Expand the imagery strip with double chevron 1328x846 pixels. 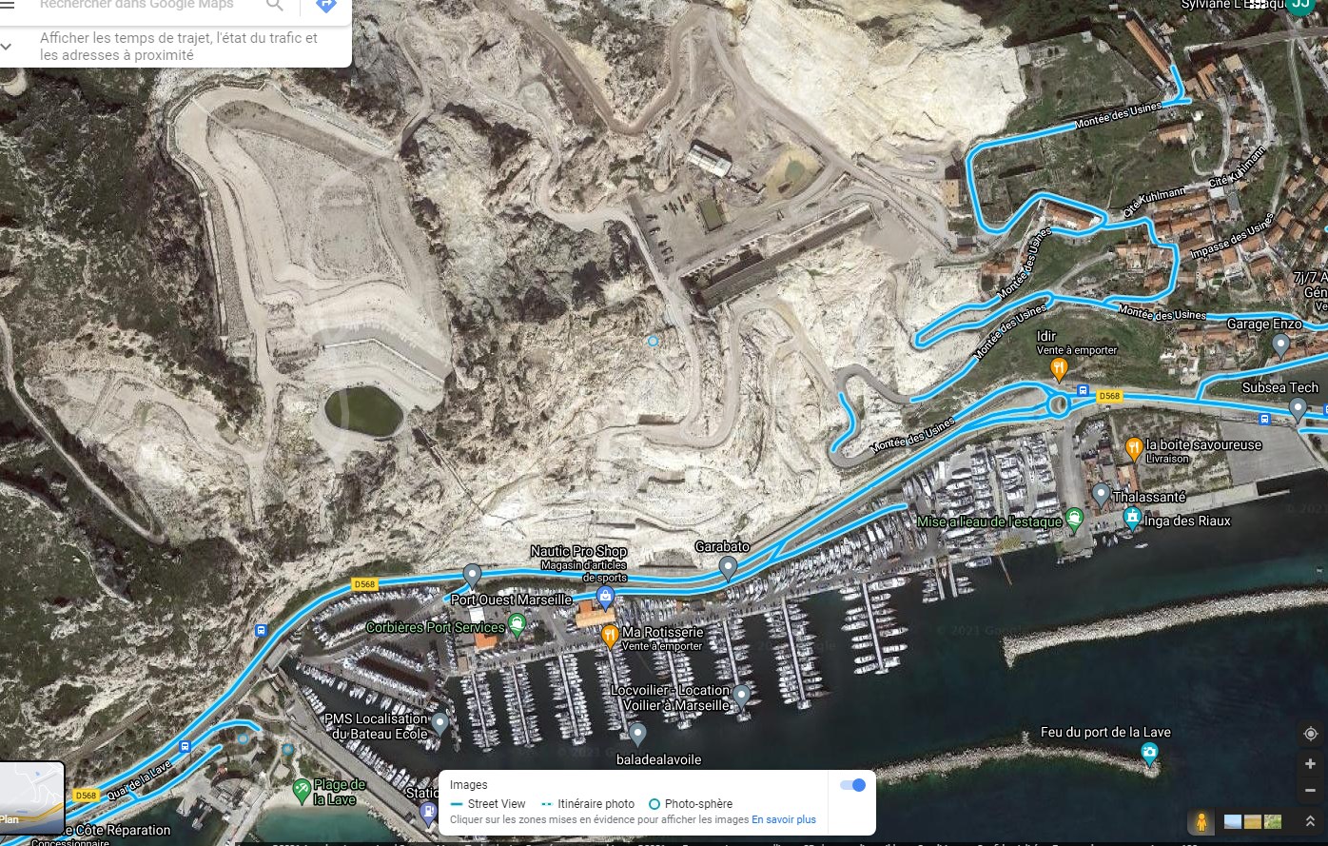(1310, 821)
